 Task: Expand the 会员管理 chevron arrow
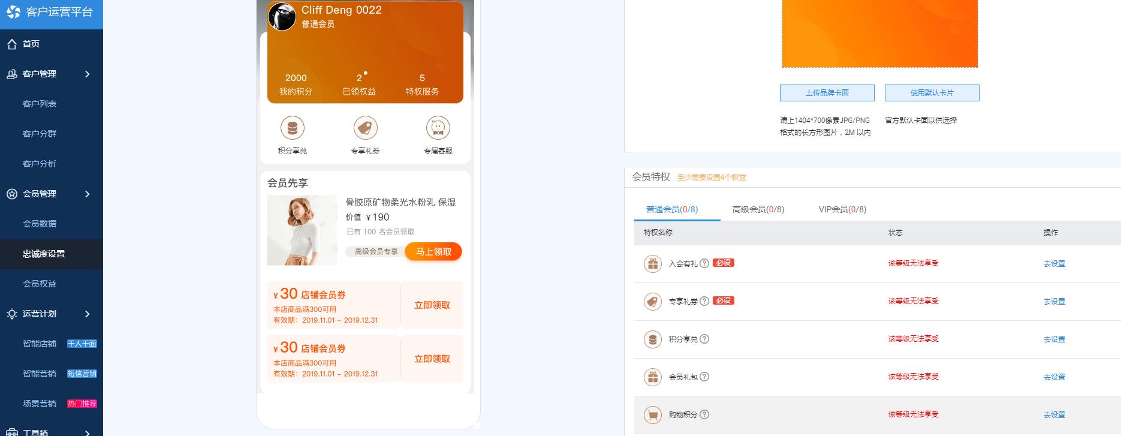88,194
